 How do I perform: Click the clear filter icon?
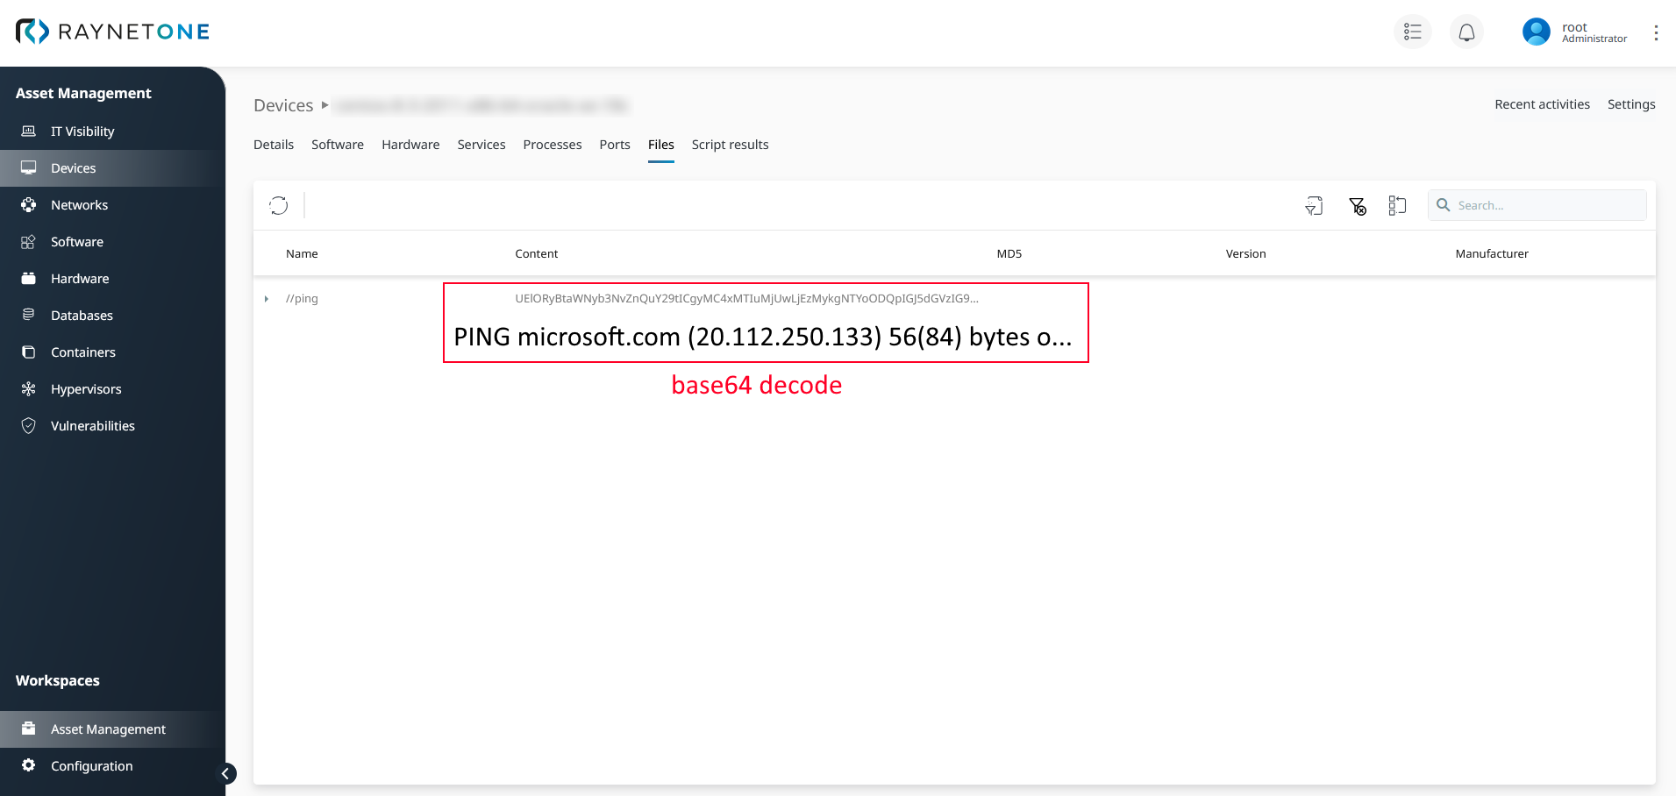click(1357, 206)
